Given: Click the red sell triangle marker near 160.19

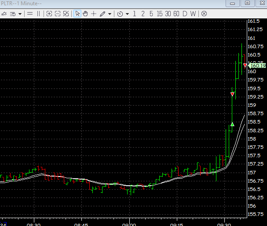Looking at the screenshot, I should [245, 65].
